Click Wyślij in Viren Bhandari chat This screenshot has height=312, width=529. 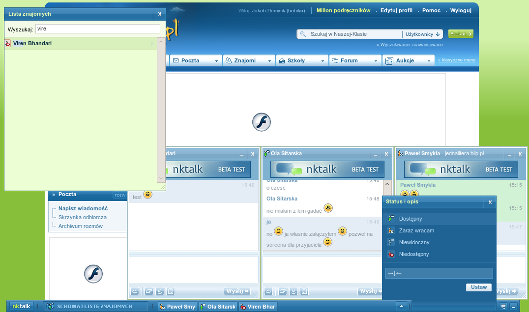coord(237,291)
